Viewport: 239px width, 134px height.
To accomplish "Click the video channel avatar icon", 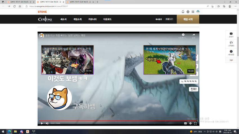I will [41, 35].
